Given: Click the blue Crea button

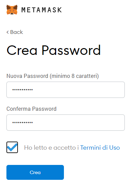Looking at the screenshot, I should (35, 172).
